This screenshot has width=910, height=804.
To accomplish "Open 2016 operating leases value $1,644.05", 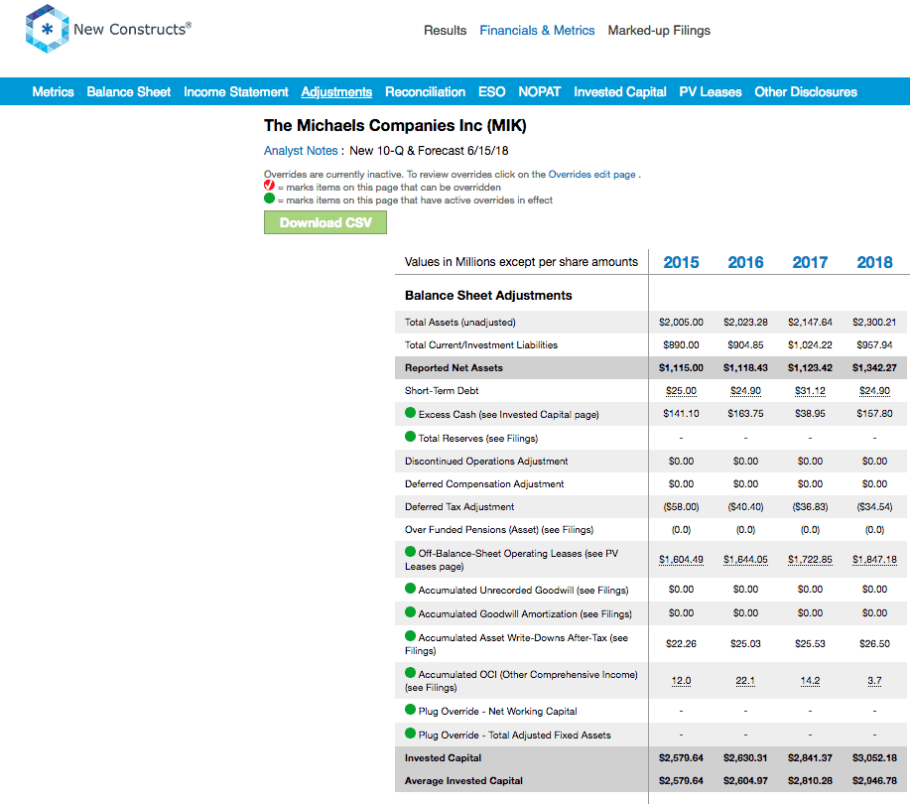I will click(745, 560).
